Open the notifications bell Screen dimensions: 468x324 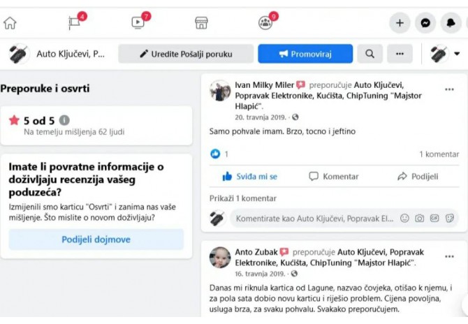tap(451, 23)
